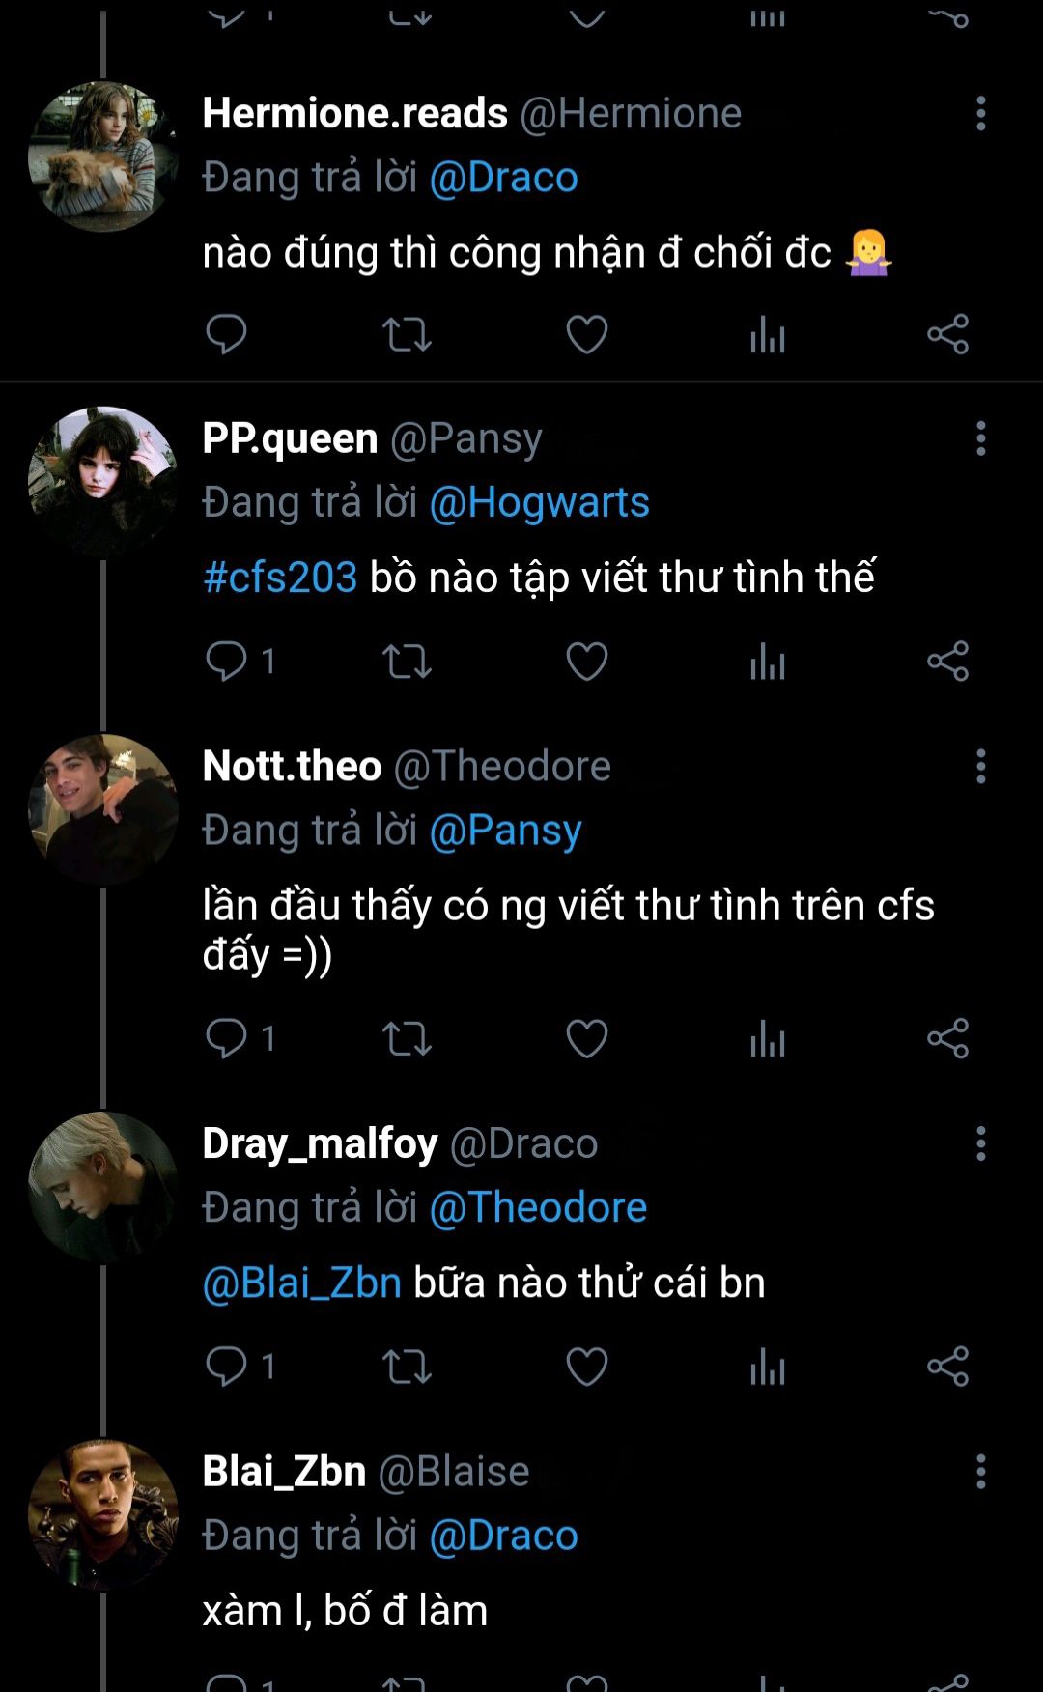Open three-dot menu on PP.queen's tweet
Screen dimensions: 1043x1692
pyautogui.click(x=980, y=438)
